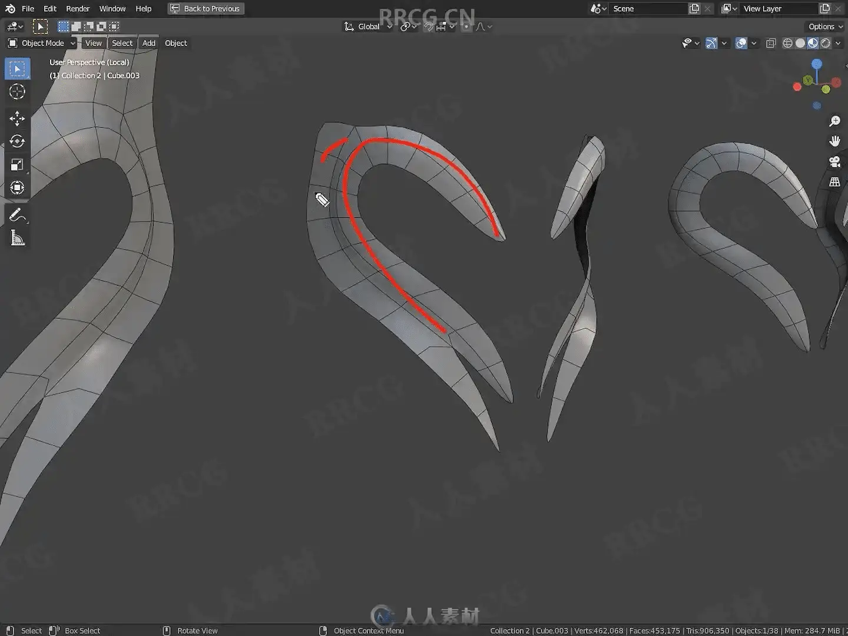Screen dimensions: 848x636
Task: Open the viewport Select menu
Action: pos(122,43)
